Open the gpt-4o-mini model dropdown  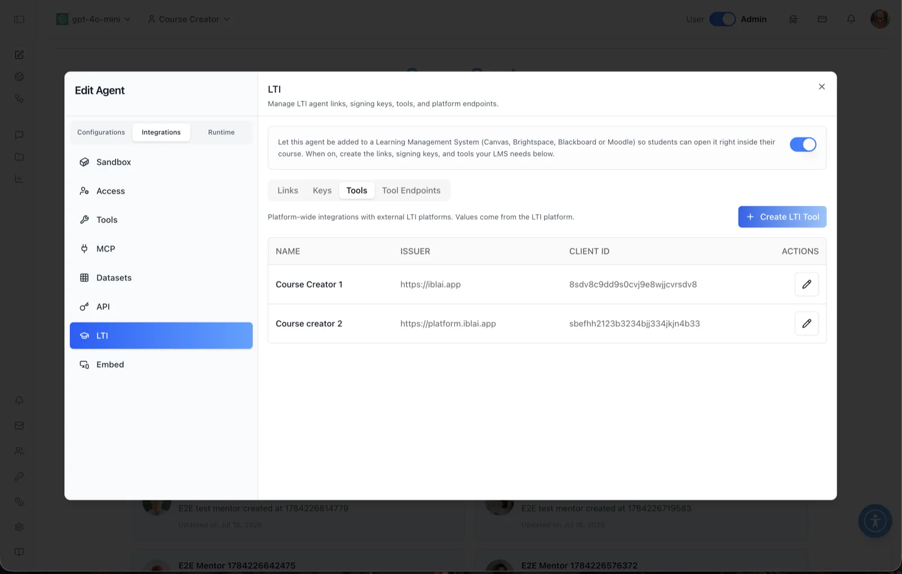point(94,19)
